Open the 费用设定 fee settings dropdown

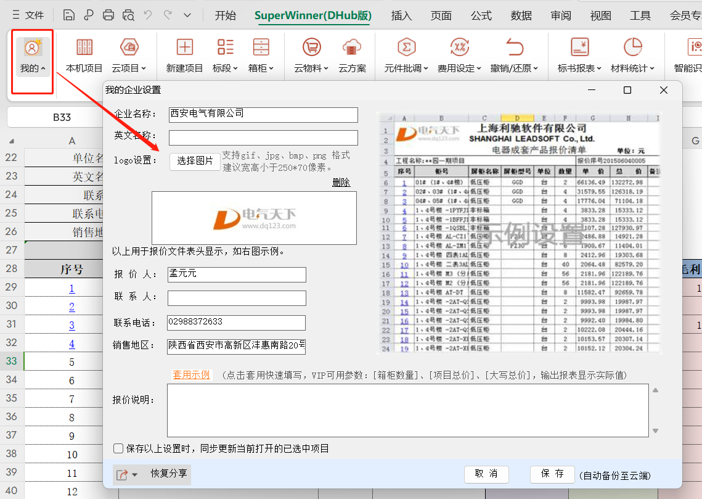coord(459,56)
